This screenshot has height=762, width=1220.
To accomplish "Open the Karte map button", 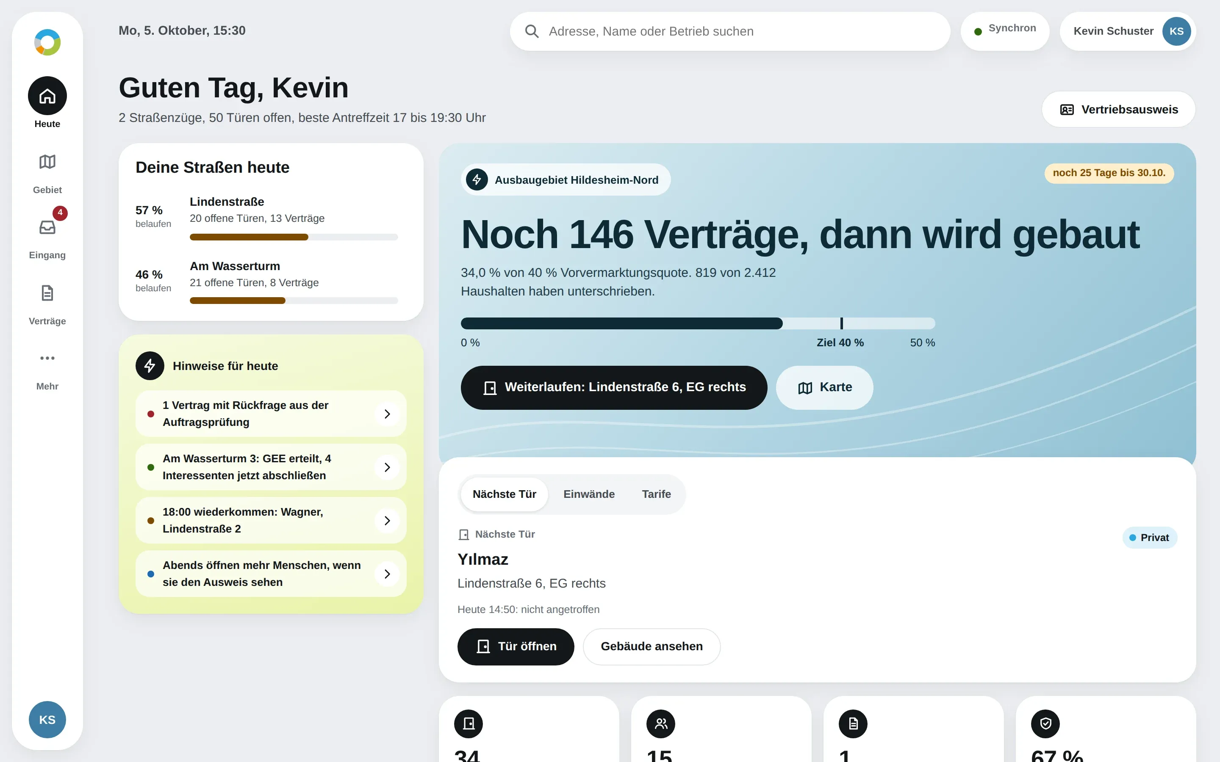I will tap(825, 387).
